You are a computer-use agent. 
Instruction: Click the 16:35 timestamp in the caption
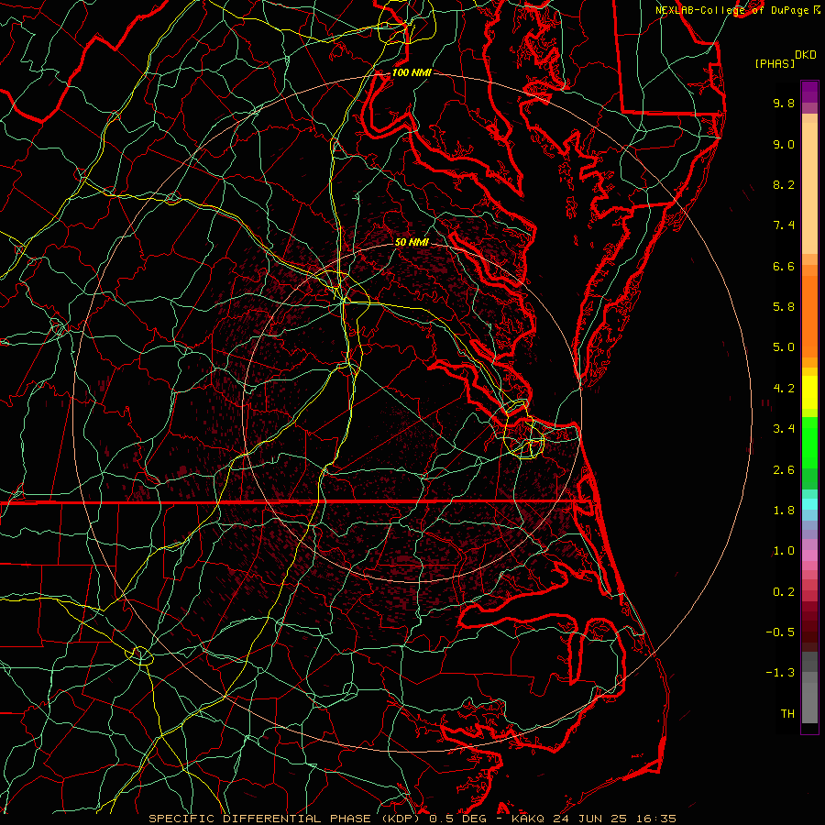tap(658, 819)
